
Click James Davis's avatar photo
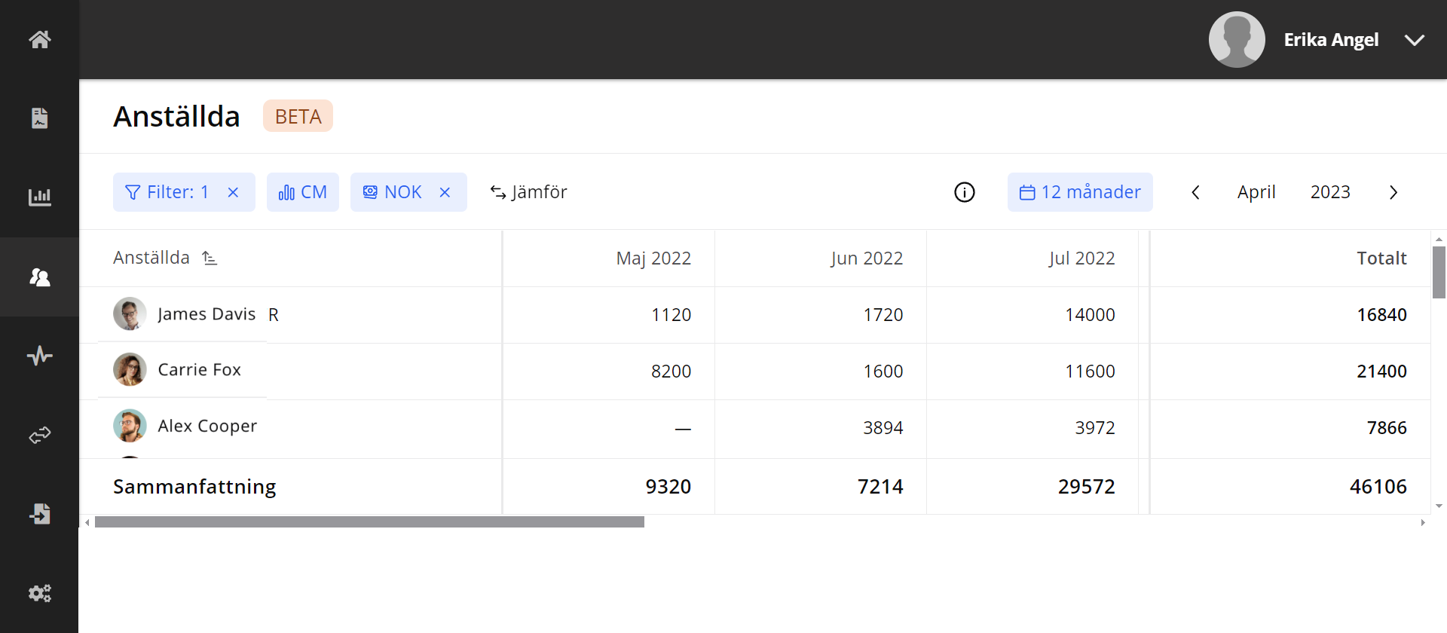[x=130, y=313]
